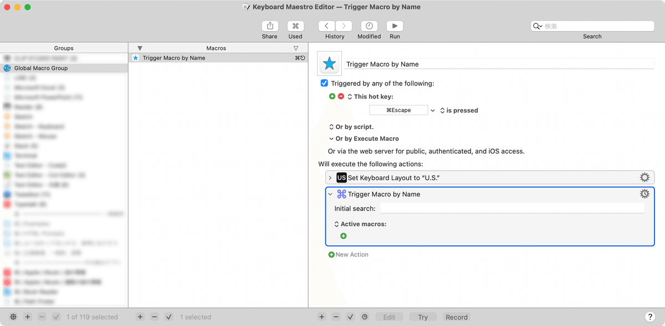The width and height of the screenshot is (665, 326).
Task: Add a new macro with plus button
Action: (x=140, y=317)
